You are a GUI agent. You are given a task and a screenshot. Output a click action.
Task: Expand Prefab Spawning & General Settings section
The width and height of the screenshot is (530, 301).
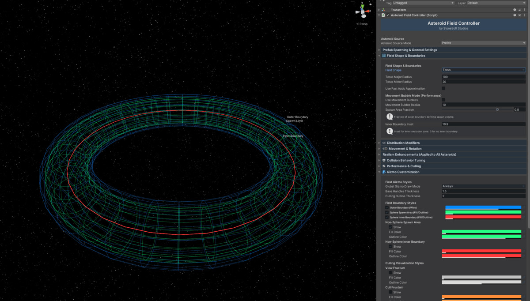click(x=379, y=50)
